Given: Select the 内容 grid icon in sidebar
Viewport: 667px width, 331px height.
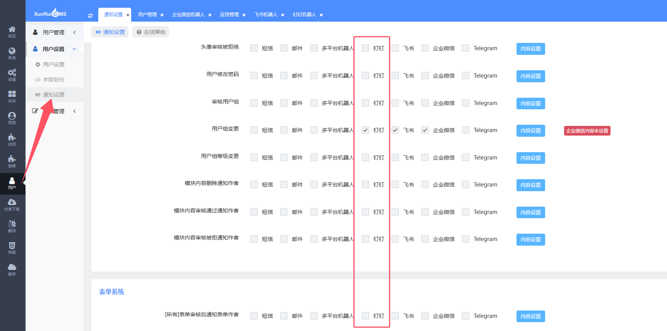Looking at the screenshot, I should tap(12, 97).
